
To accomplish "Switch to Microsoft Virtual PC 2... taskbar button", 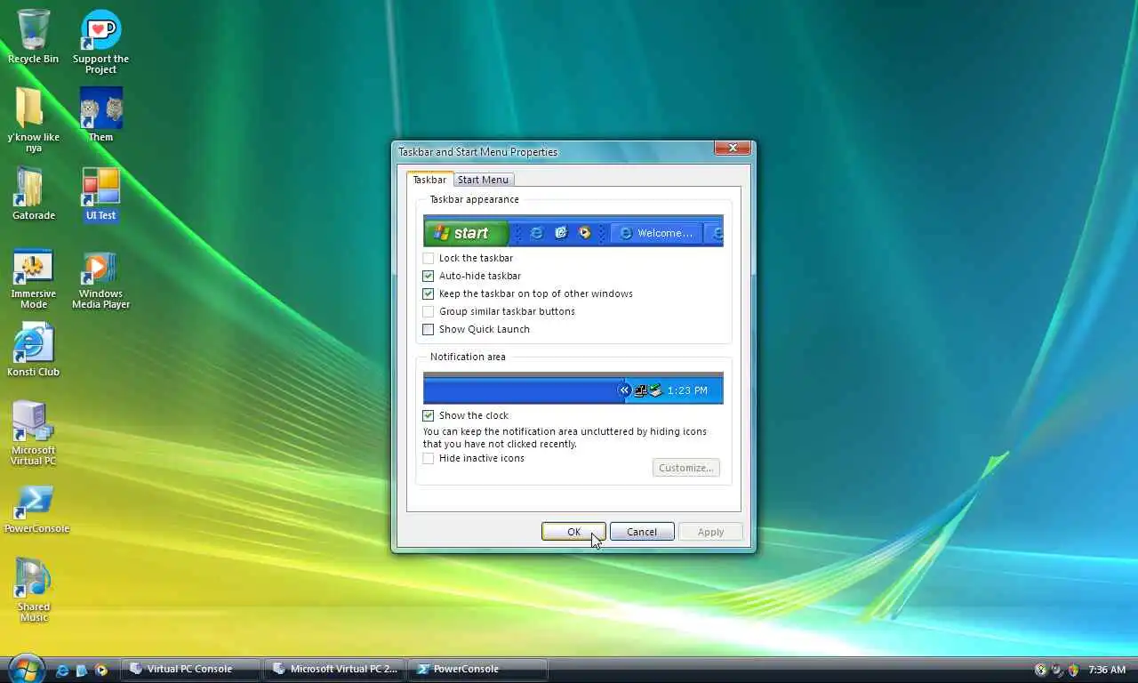I will (x=334, y=670).
